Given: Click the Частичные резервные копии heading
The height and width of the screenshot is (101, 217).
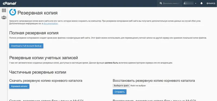Looking at the screenshot, I should coord(38,72).
